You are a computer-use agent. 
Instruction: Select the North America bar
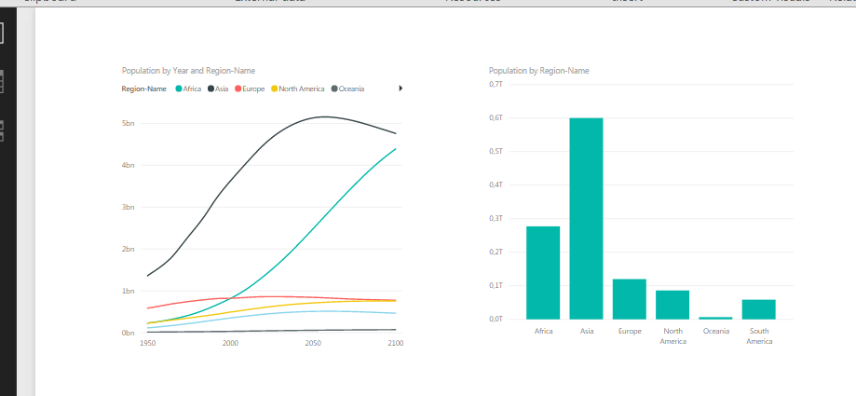pyautogui.click(x=673, y=305)
